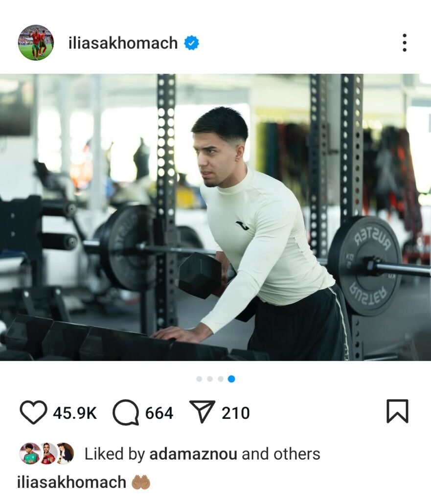The height and width of the screenshot is (501, 431).
Task: View the 664 comments count
Action: (x=159, y=413)
